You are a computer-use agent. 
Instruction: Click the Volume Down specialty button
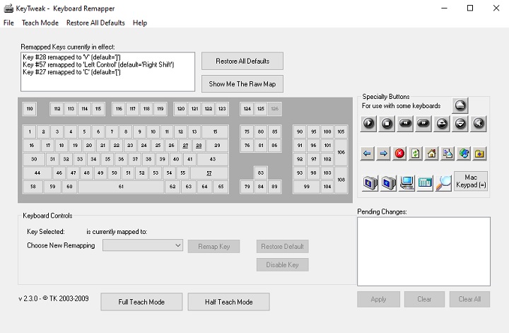(x=460, y=124)
